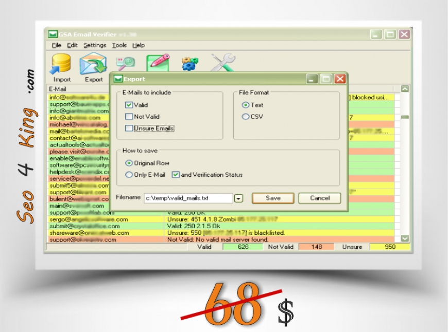Click the Import database icon

click(60, 64)
